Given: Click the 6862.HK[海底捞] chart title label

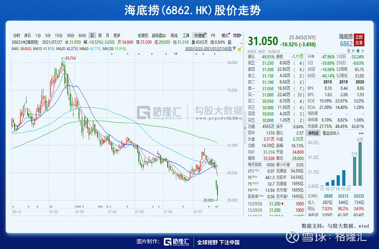Looking at the screenshot, I should [x=25, y=42].
